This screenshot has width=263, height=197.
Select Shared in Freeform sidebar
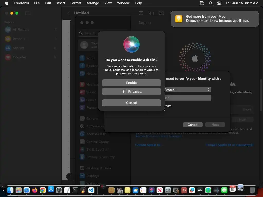pyautogui.click(x=31, y=48)
